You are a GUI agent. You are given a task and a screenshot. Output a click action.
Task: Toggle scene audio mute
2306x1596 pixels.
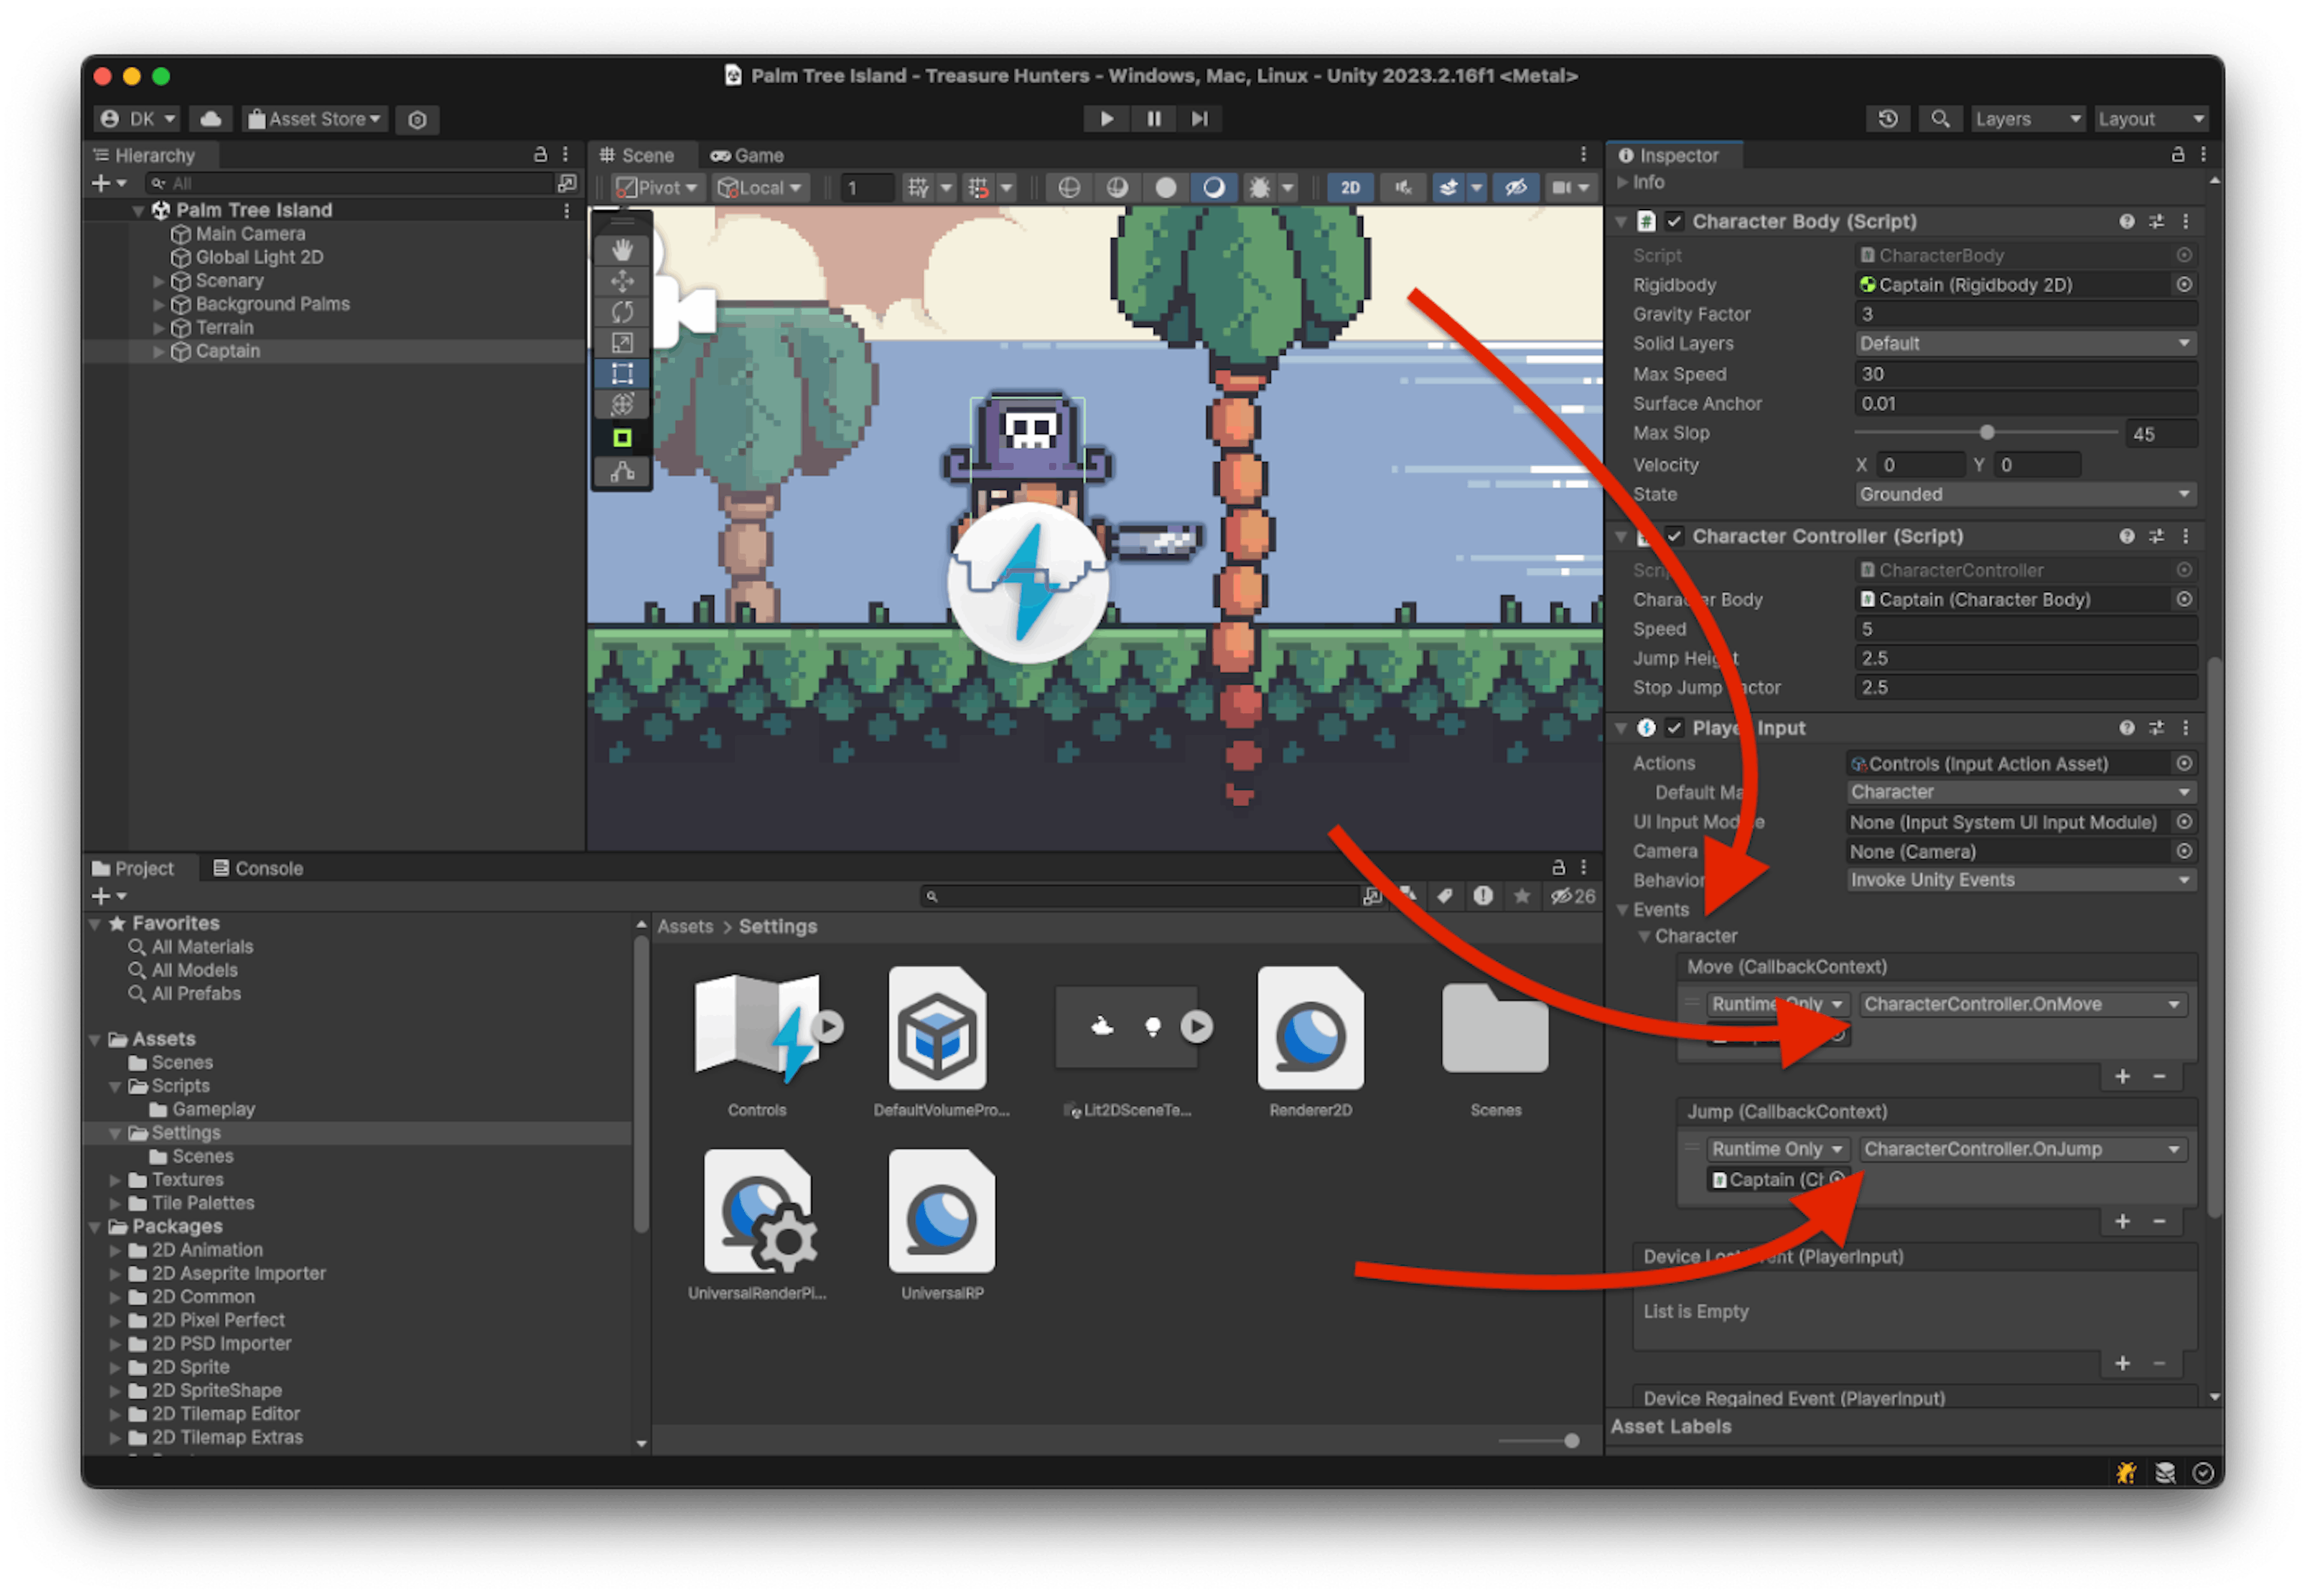[1403, 186]
